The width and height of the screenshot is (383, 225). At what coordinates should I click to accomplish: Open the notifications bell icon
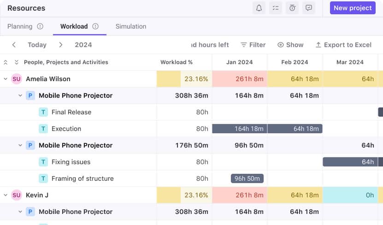pyautogui.click(x=259, y=8)
